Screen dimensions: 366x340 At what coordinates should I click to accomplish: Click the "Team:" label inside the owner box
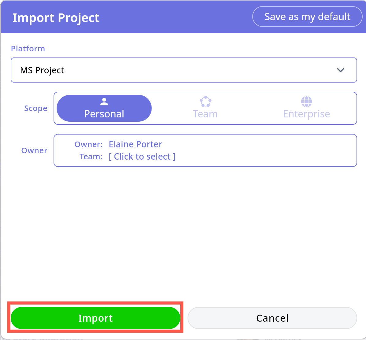pos(91,157)
